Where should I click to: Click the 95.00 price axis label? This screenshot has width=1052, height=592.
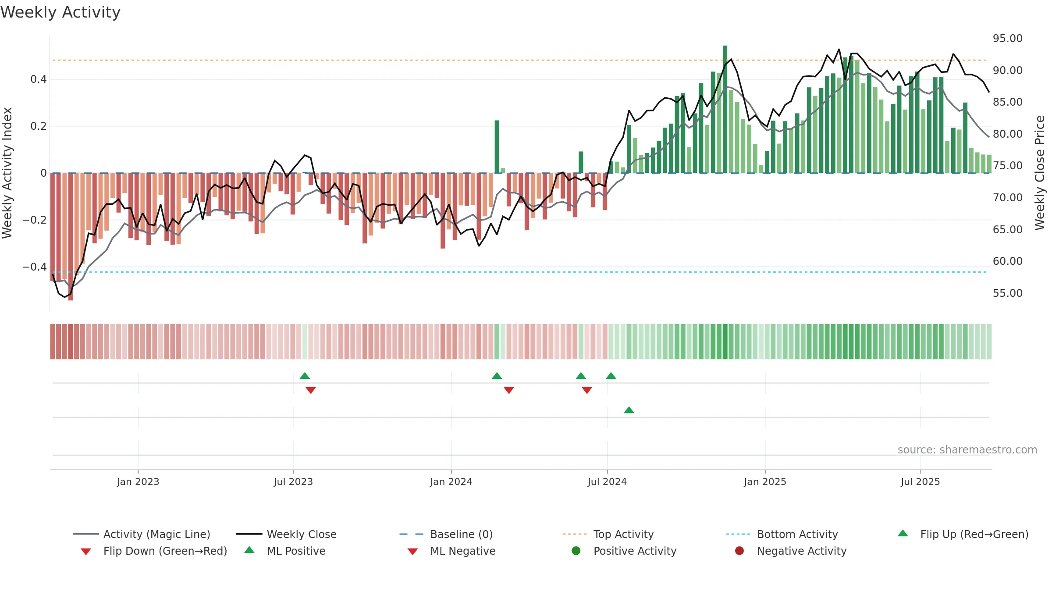(x=1007, y=39)
